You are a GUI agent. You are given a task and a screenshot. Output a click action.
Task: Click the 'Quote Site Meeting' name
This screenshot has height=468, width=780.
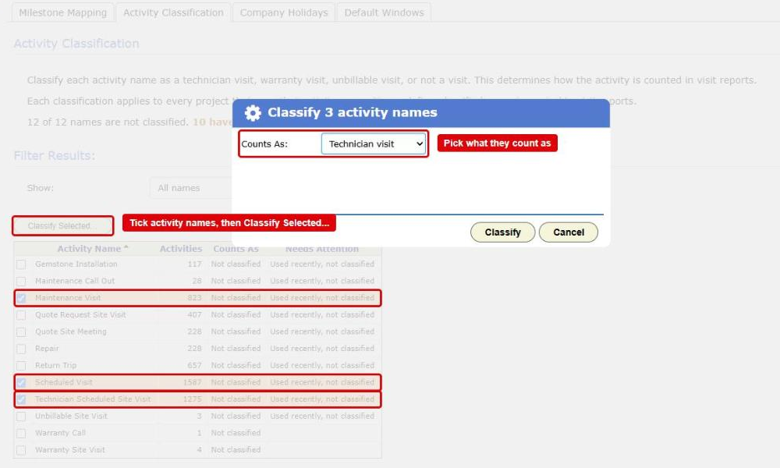point(71,331)
